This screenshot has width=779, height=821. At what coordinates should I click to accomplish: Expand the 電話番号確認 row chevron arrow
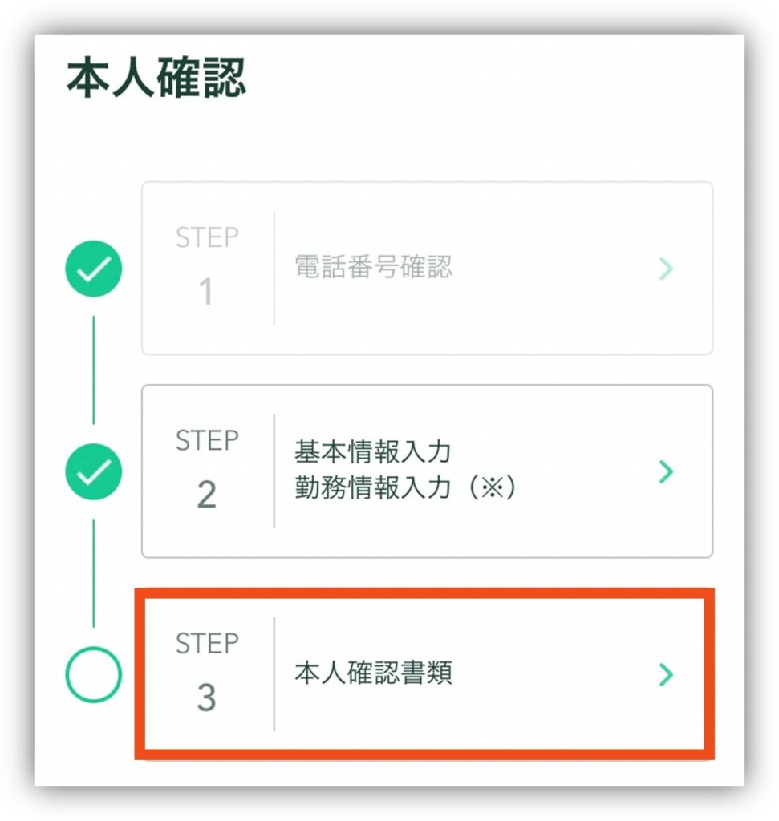point(666,269)
